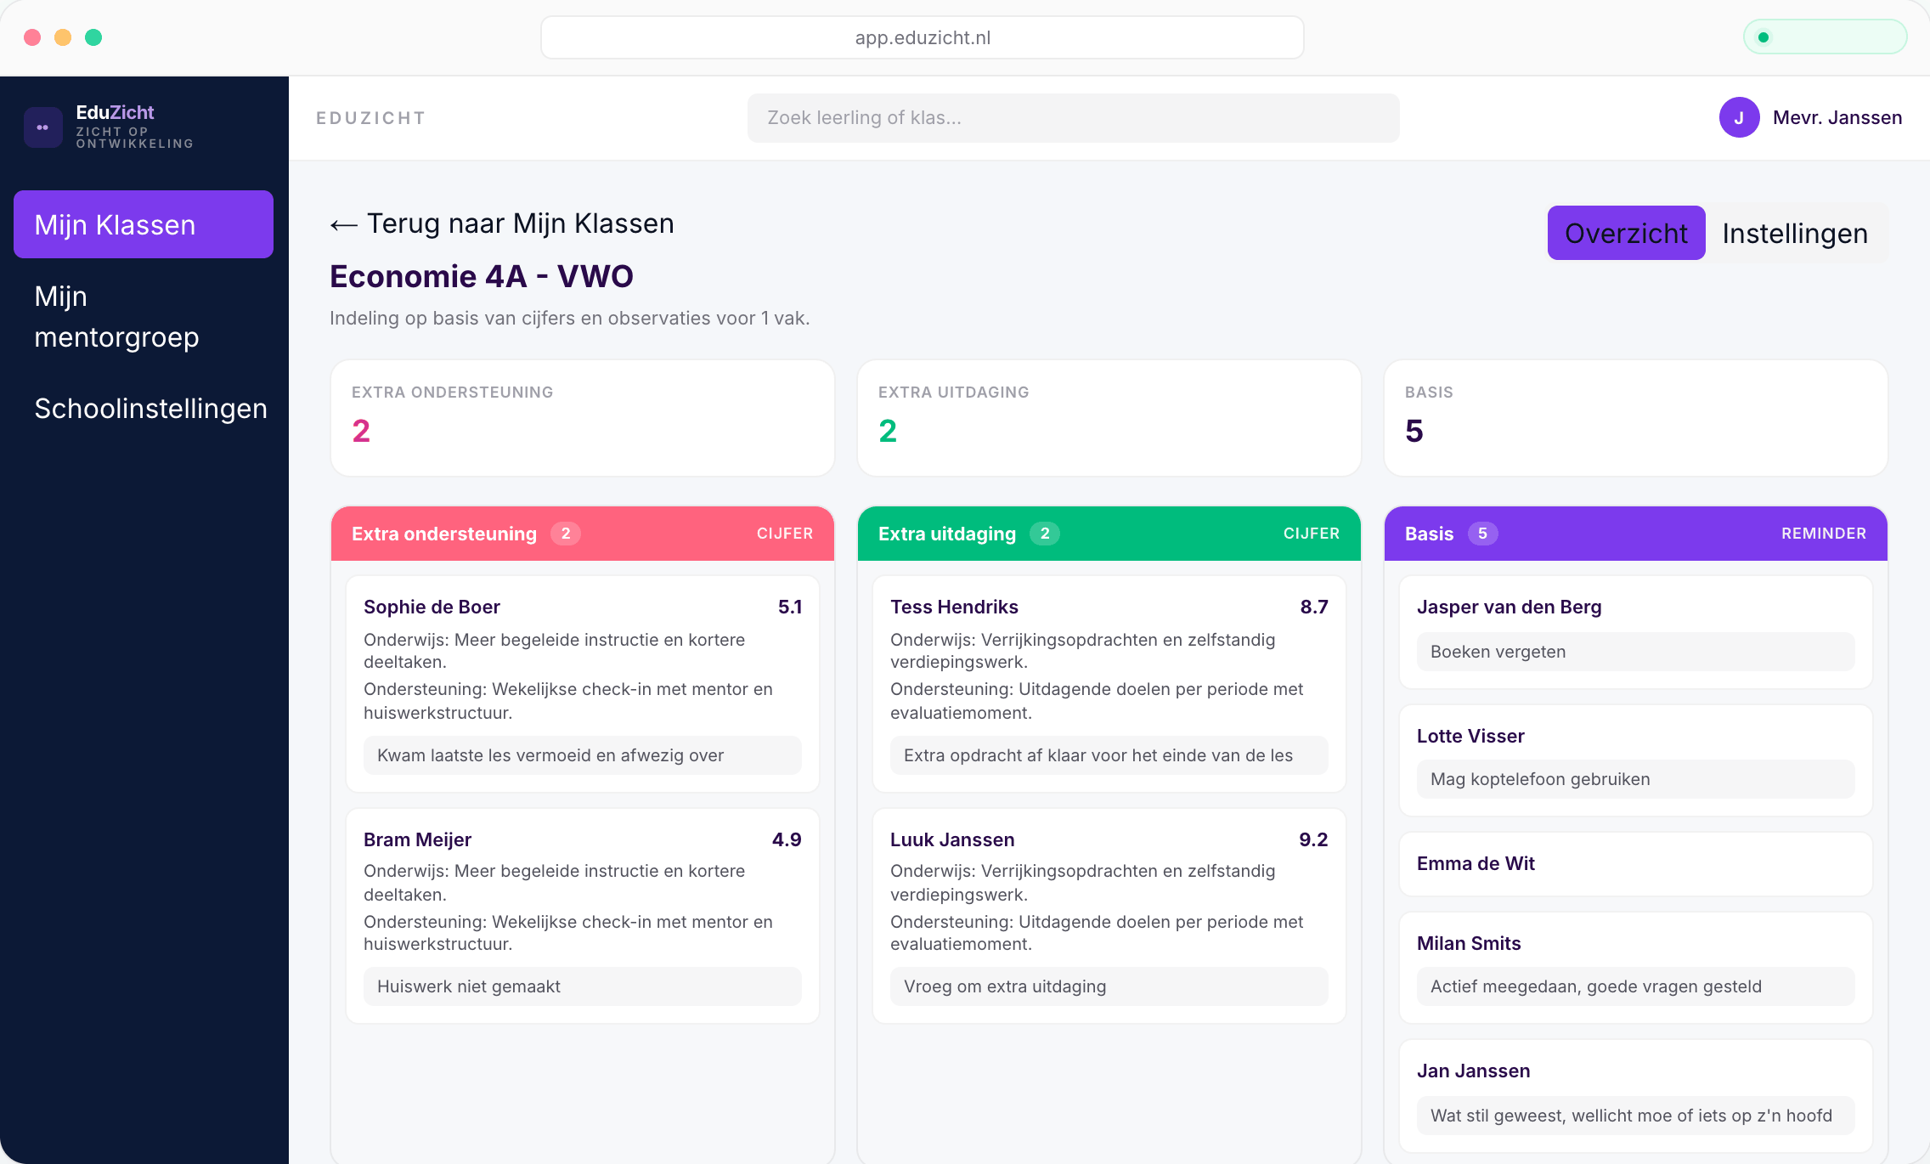This screenshot has width=1930, height=1164.
Task: Click CIJFER label in Extra ondersteuning header
Action: 785,534
